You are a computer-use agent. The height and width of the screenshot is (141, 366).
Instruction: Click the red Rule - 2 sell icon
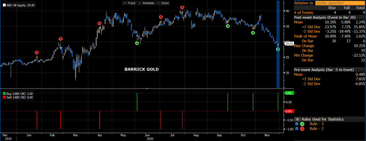click(302, 129)
